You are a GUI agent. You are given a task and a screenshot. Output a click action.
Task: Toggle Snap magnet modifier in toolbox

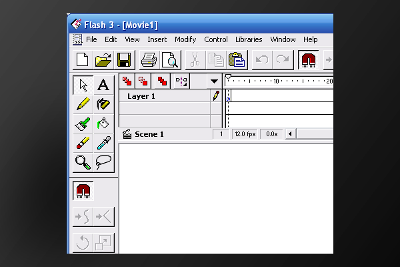(x=83, y=191)
